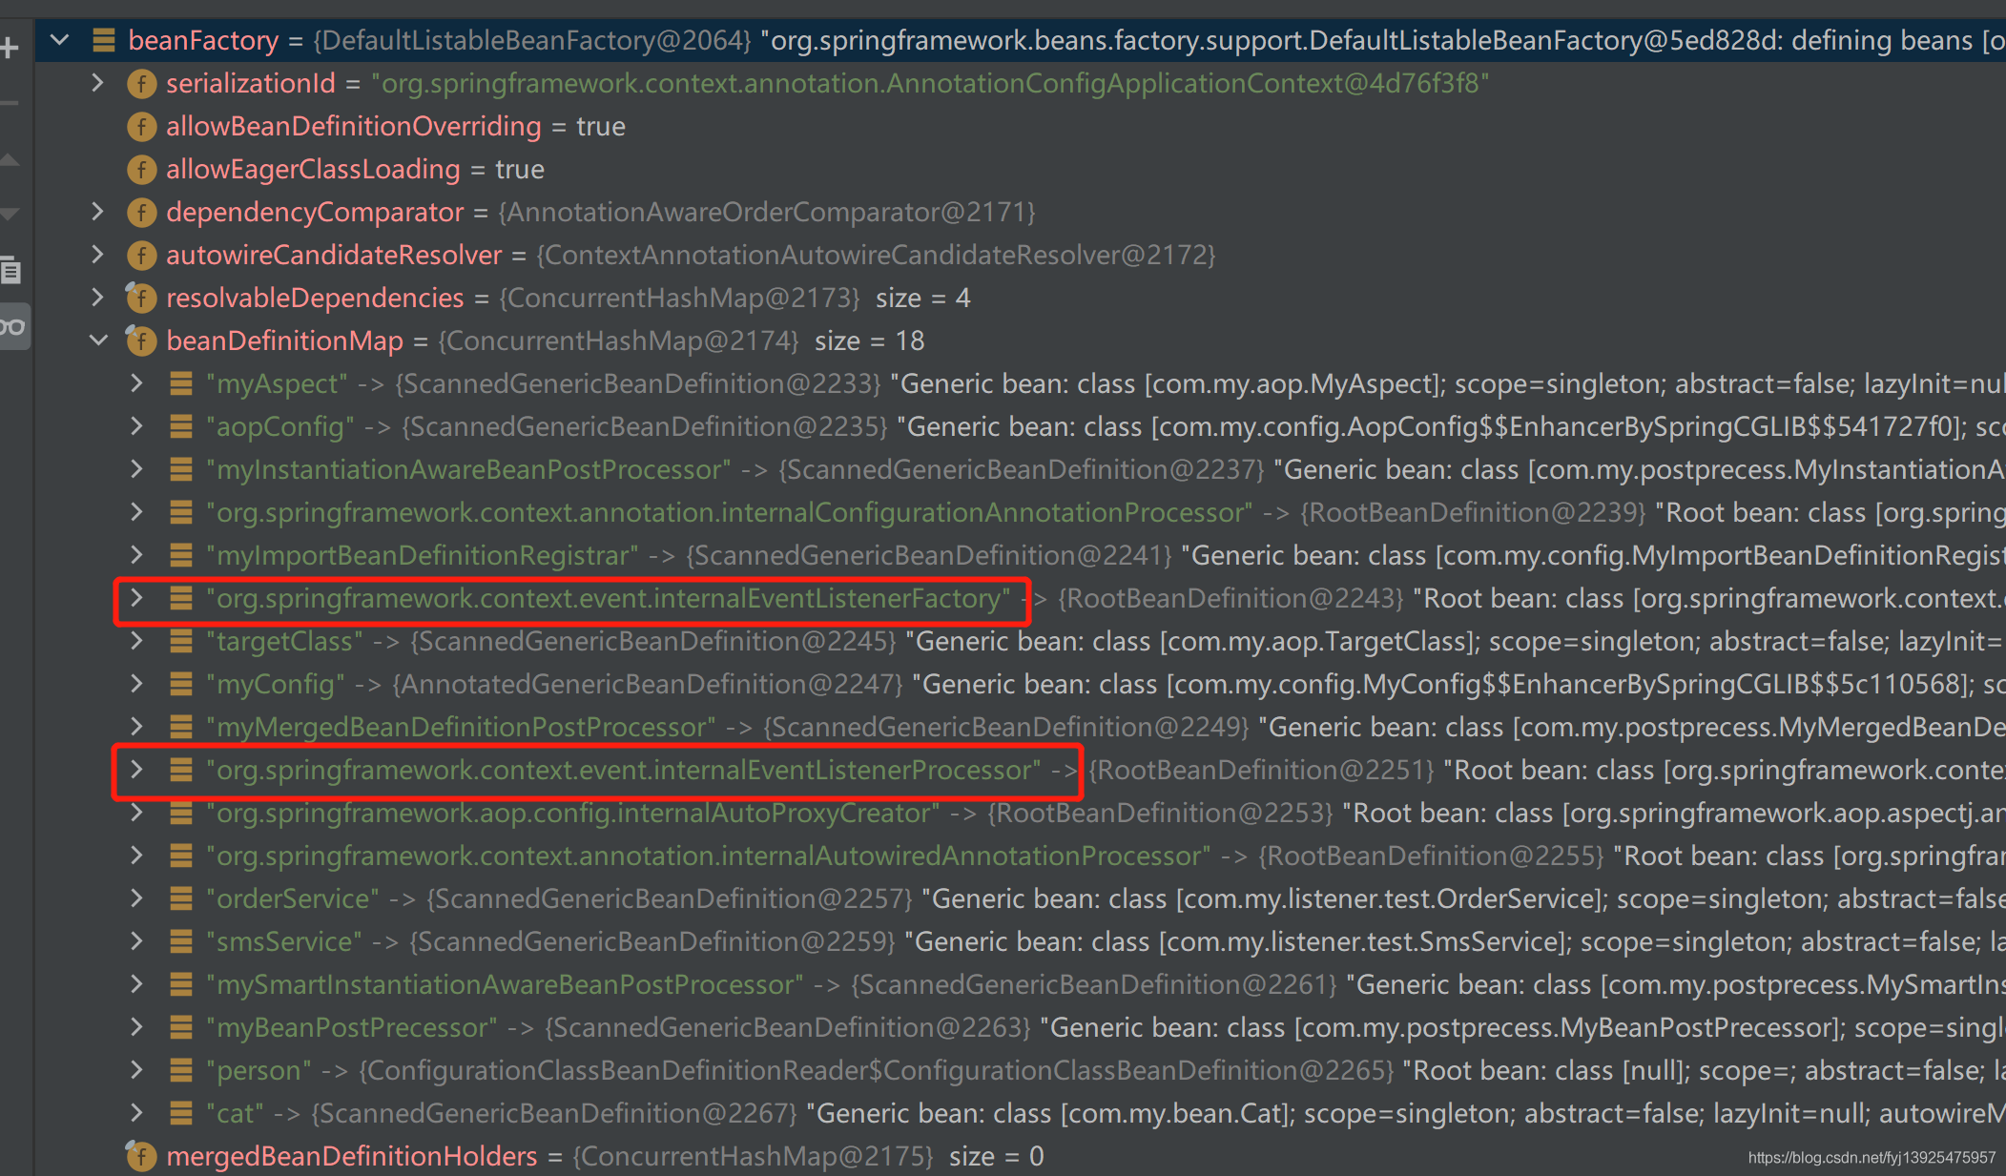
Task: Collapse the beanDefinitionMap node
Action: pos(97,340)
